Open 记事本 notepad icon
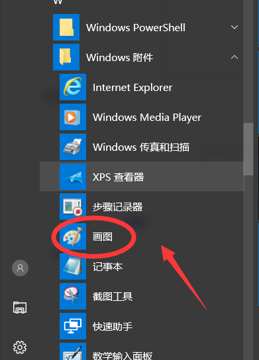This screenshot has height=360, width=259. (73, 266)
